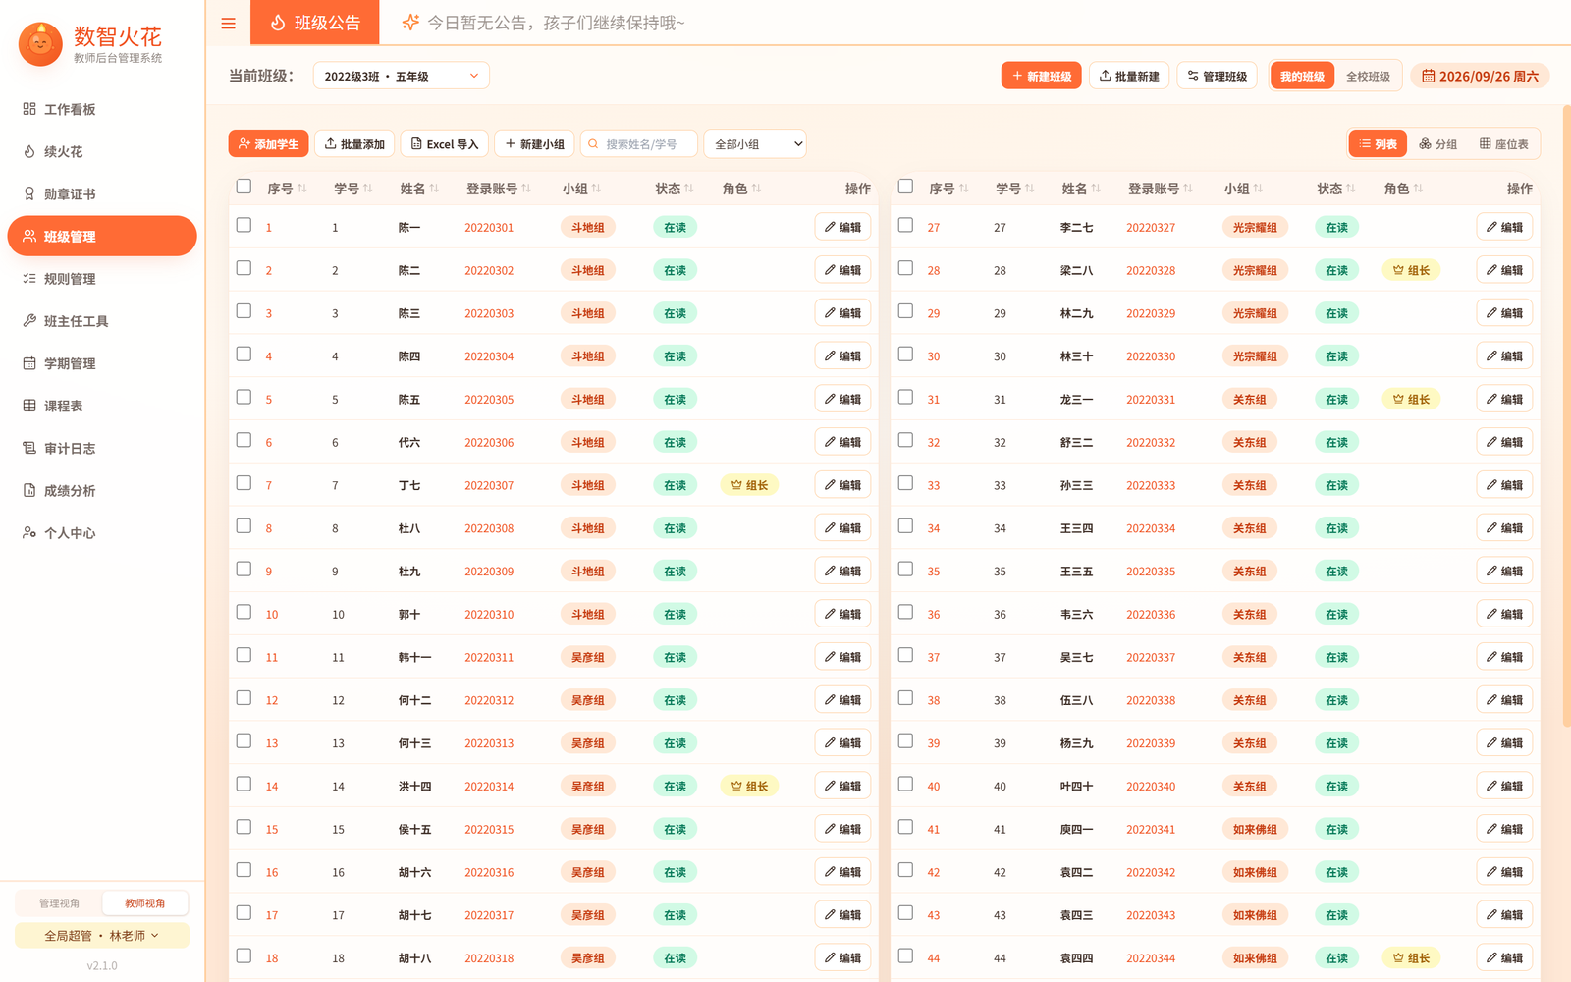Tick the checkbox for student 陈一
This screenshot has width=1571, height=982.
coord(244,225)
